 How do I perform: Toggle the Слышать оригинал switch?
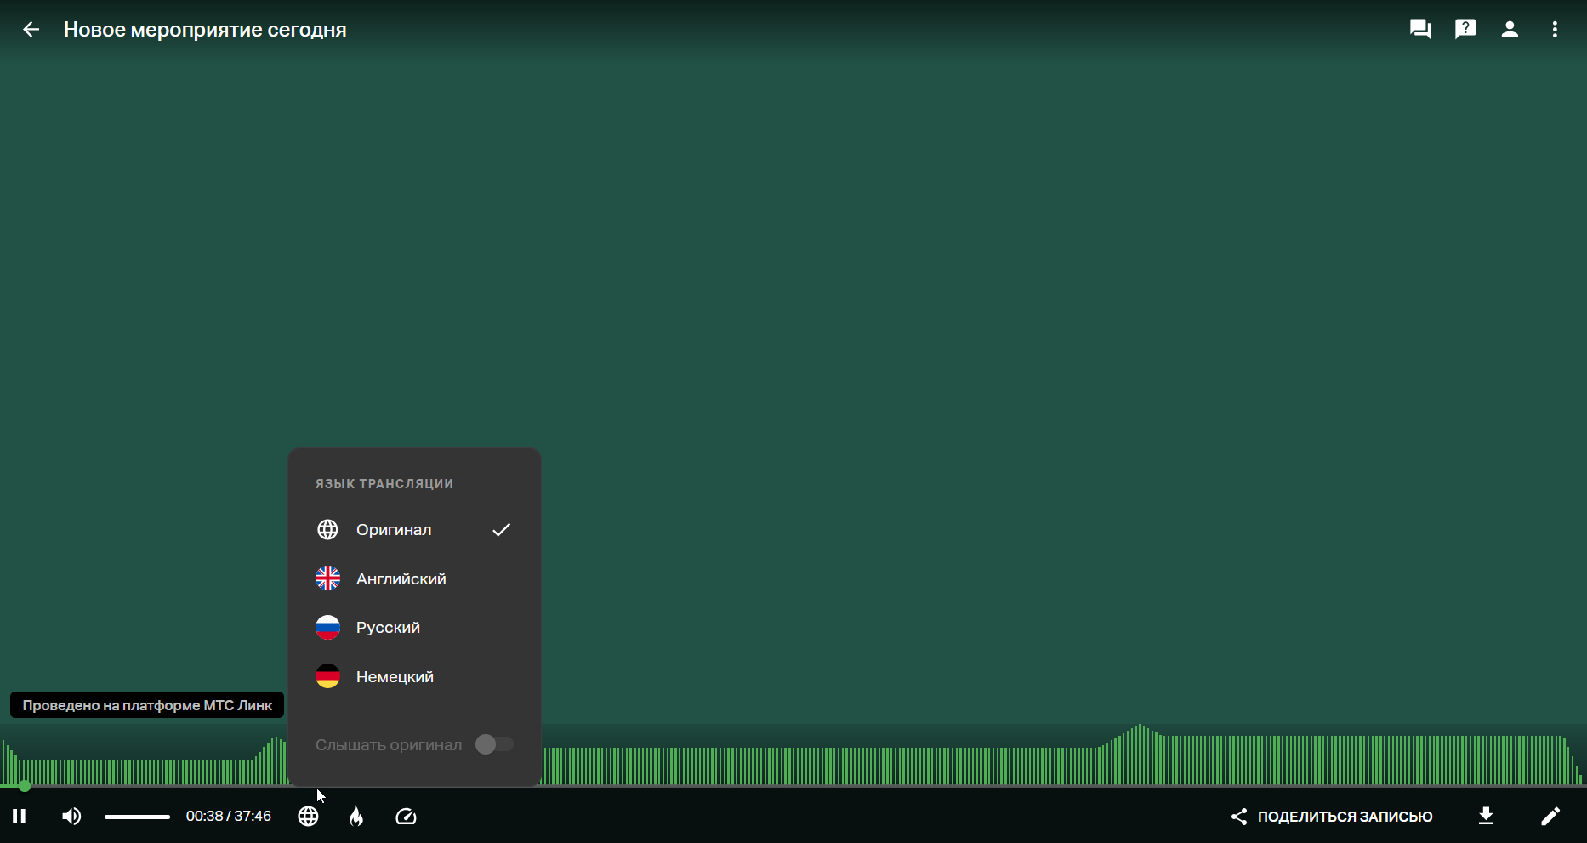(x=494, y=744)
